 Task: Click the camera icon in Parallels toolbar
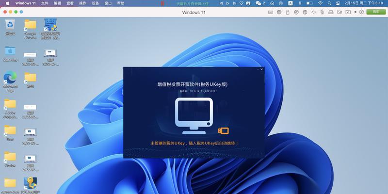(339, 12)
